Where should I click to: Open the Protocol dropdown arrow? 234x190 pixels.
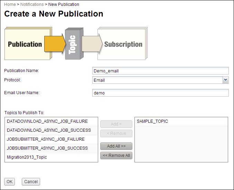coord(225,80)
